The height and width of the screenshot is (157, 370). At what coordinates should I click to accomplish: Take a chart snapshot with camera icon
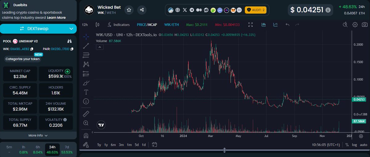[364, 25]
